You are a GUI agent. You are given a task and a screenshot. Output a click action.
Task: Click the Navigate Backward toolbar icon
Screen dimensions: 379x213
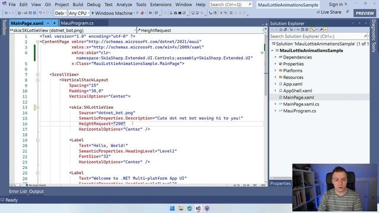tap(7, 13)
